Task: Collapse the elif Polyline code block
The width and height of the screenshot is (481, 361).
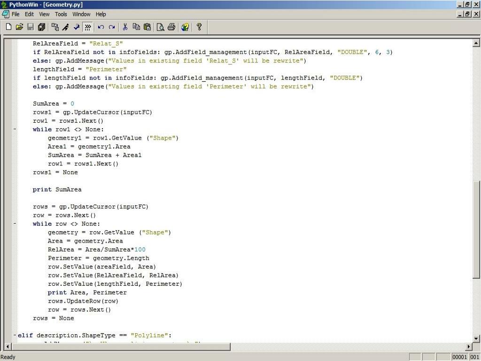Action: [x=15, y=335]
